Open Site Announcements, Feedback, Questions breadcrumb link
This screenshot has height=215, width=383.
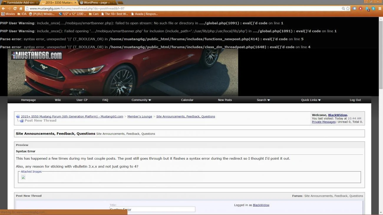tap(186, 116)
